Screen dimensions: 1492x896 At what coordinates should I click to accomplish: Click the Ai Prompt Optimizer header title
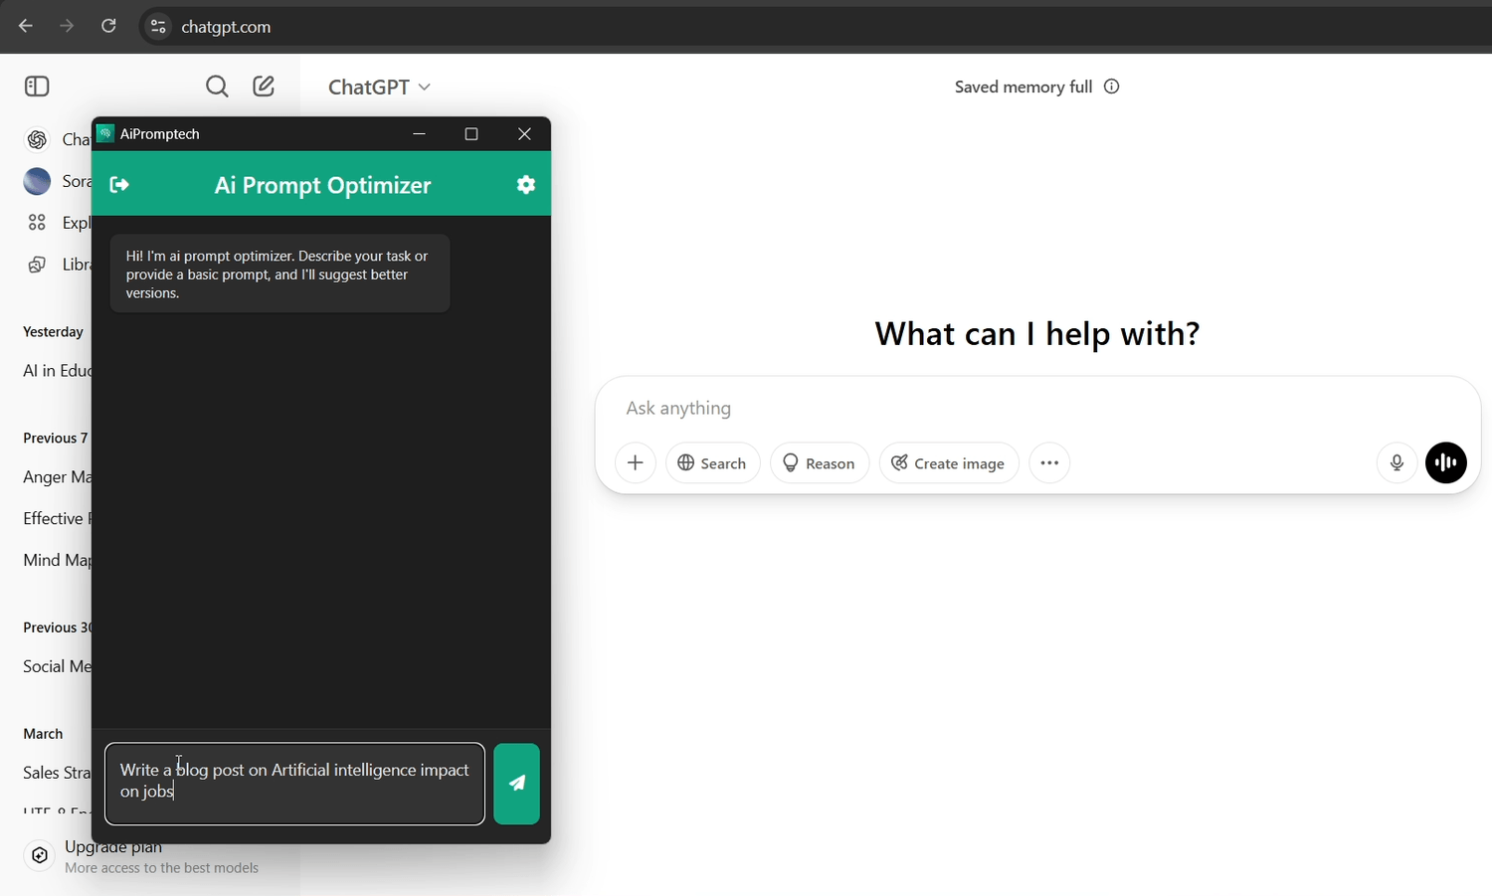point(322,185)
